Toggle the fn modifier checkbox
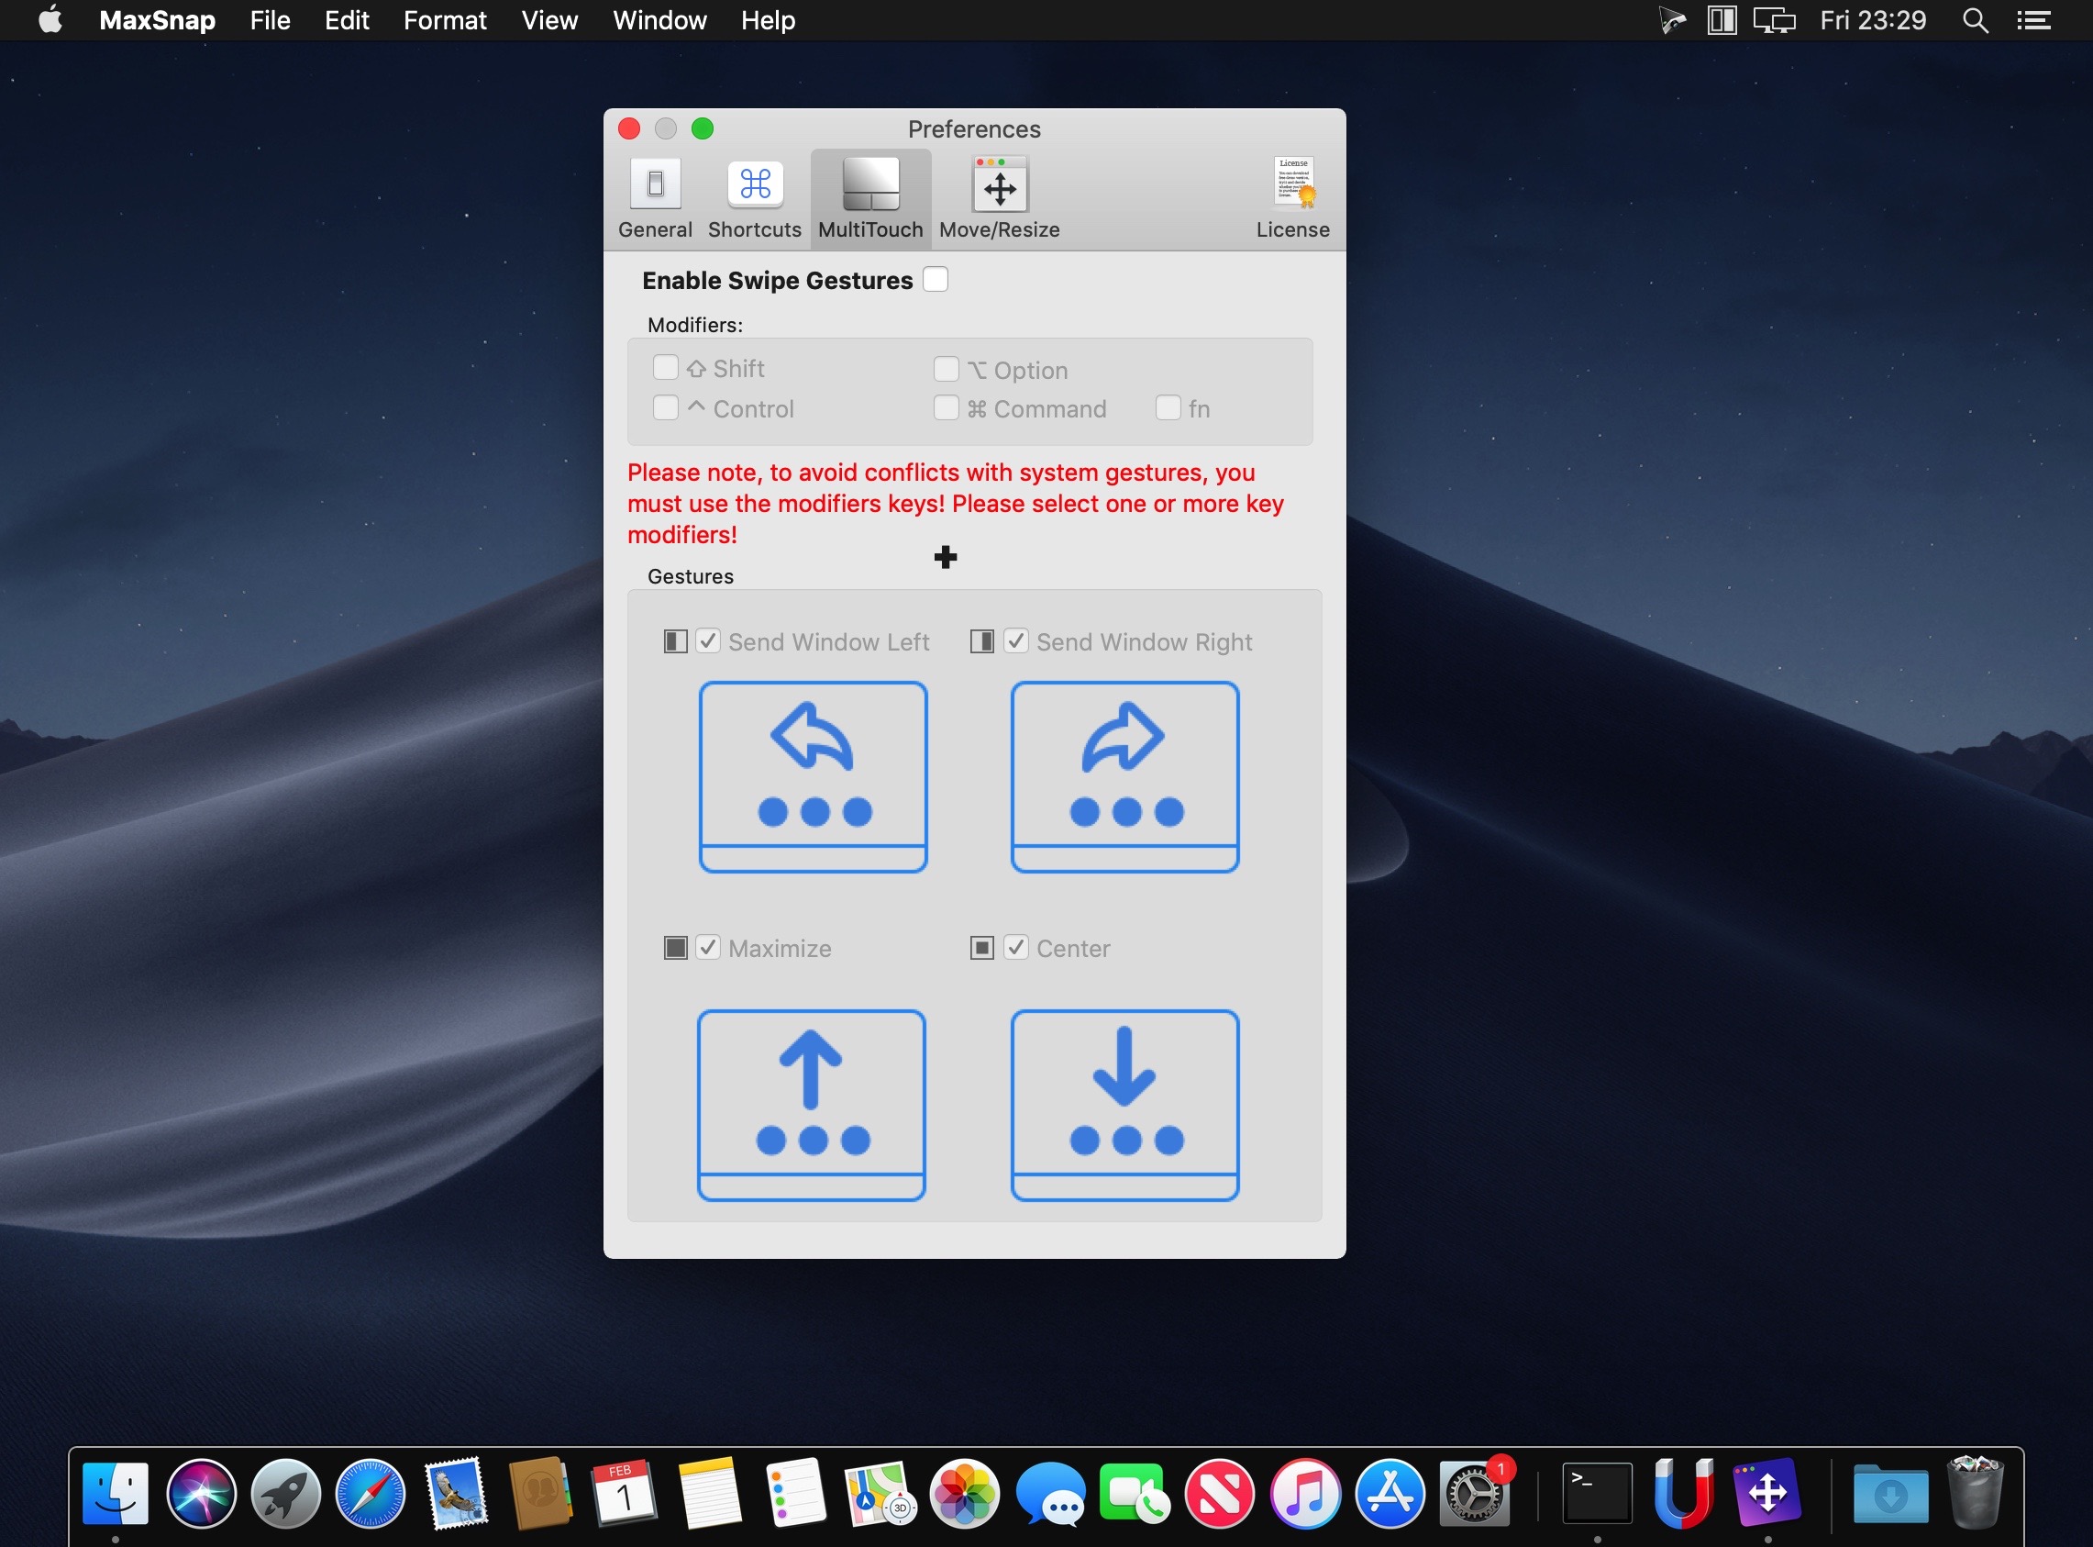This screenshot has width=2093, height=1547. [1168, 408]
